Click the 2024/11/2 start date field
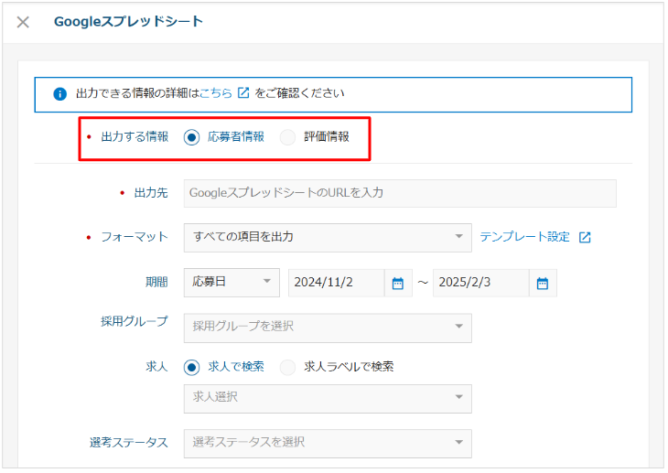Image resolution: width=668 pixels, height=473 pixels. pyautogui.click(x=337, y=283)
